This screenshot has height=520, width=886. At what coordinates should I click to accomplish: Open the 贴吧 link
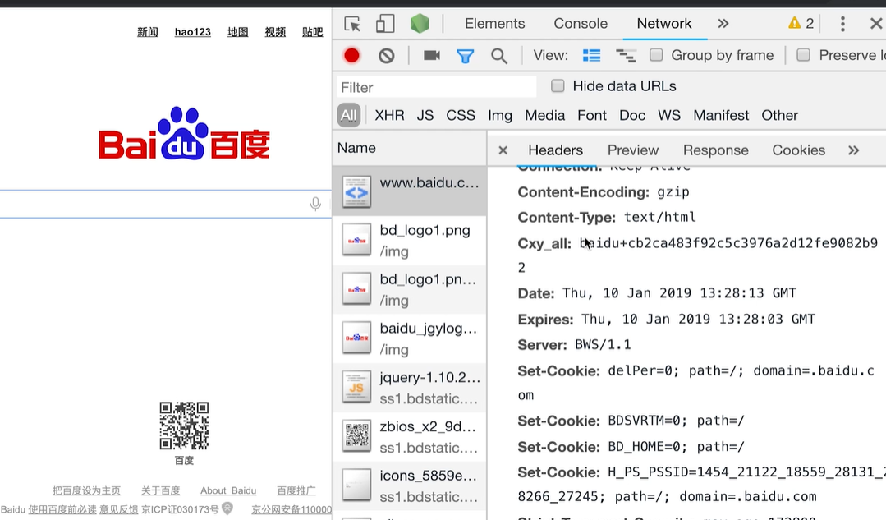313,32
